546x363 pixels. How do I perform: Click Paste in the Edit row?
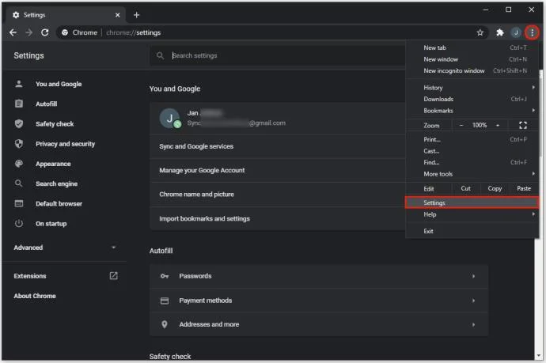tap(524, 188)
